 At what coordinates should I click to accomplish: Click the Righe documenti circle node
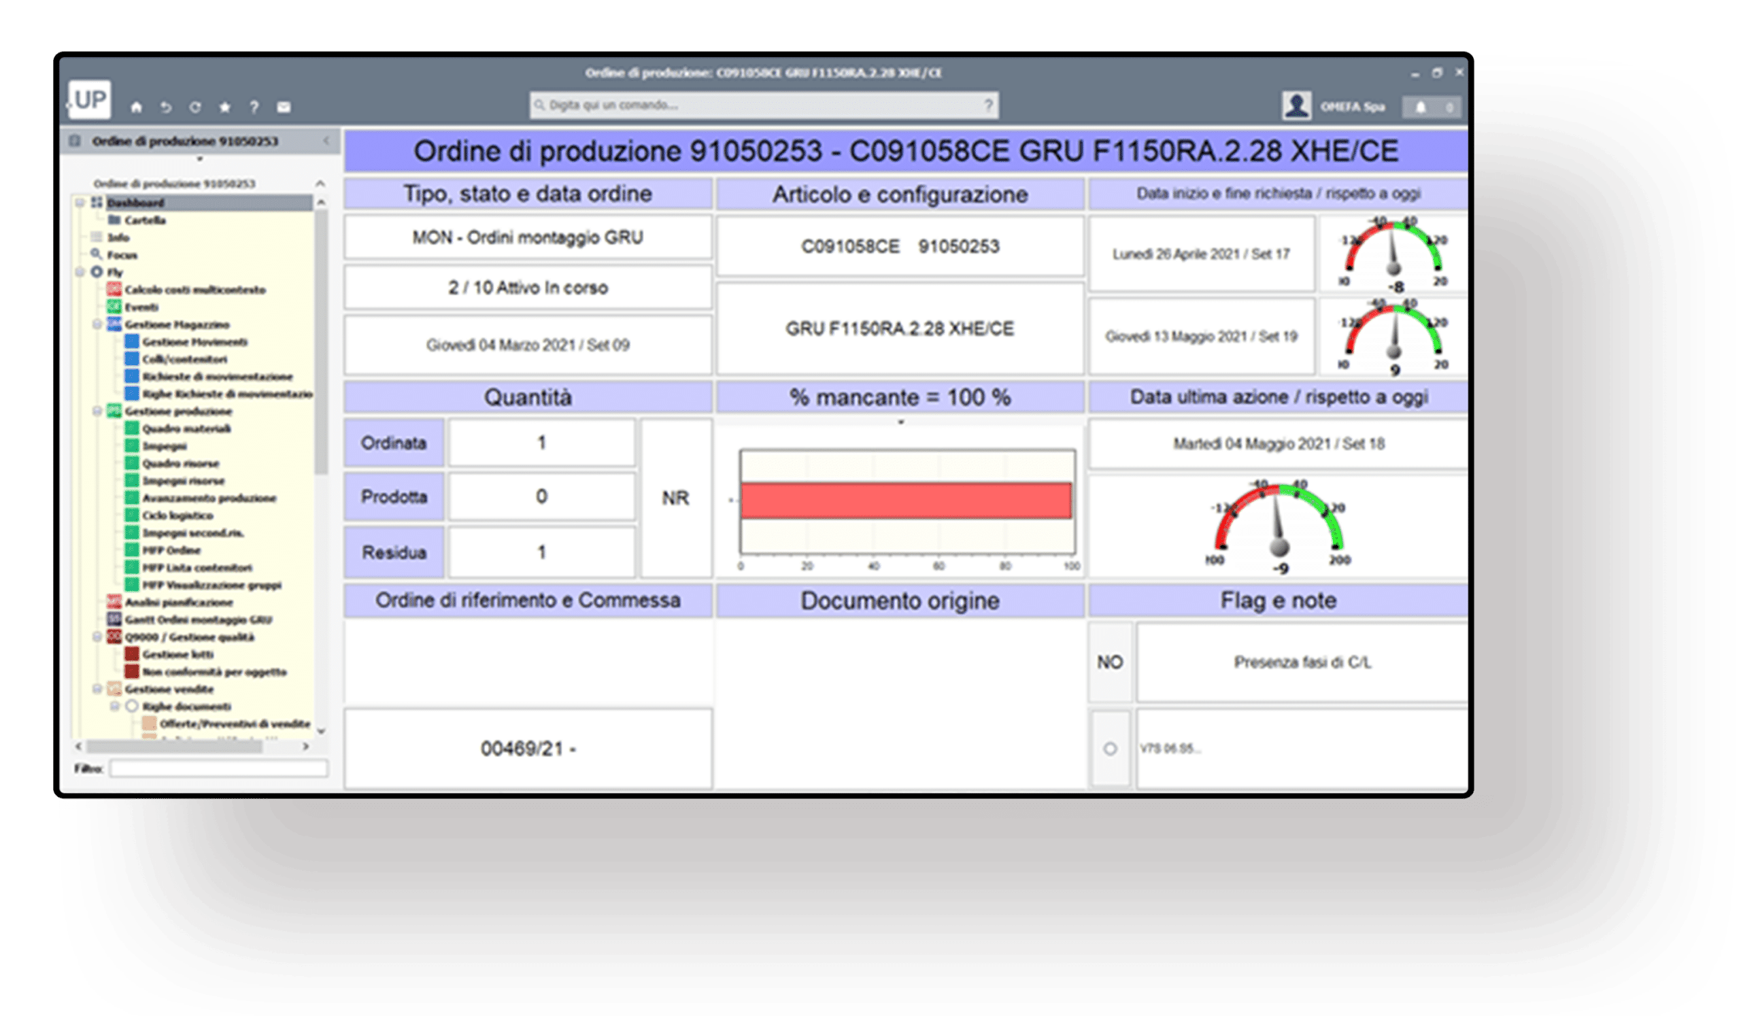132,707
